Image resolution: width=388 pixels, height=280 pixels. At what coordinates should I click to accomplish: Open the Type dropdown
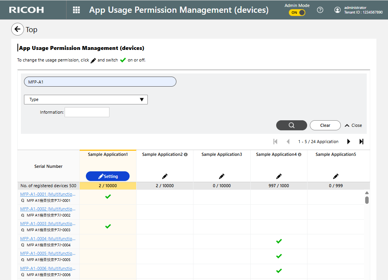pyautogui.click(x=86, y=99)
